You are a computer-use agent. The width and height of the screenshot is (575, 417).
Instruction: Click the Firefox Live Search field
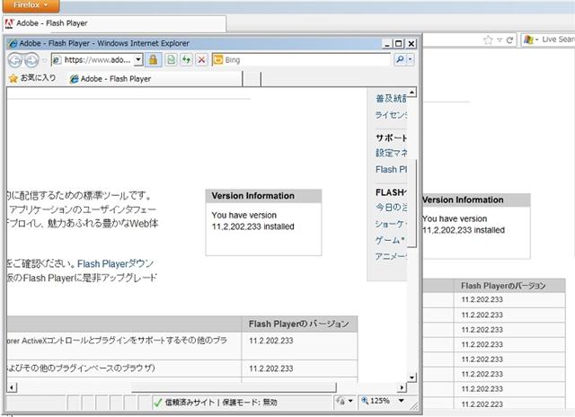(x=557, y=40)
